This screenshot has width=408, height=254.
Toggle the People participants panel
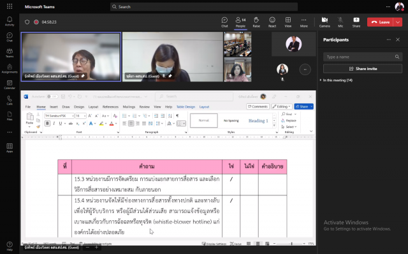(x=240, y=22)
